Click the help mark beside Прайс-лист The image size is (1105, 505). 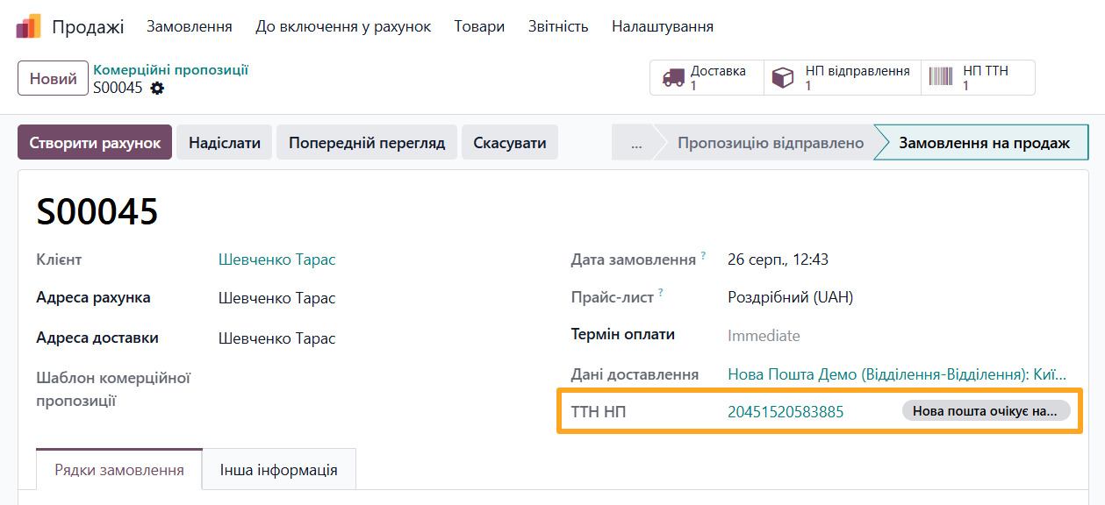tap(661, 294)
